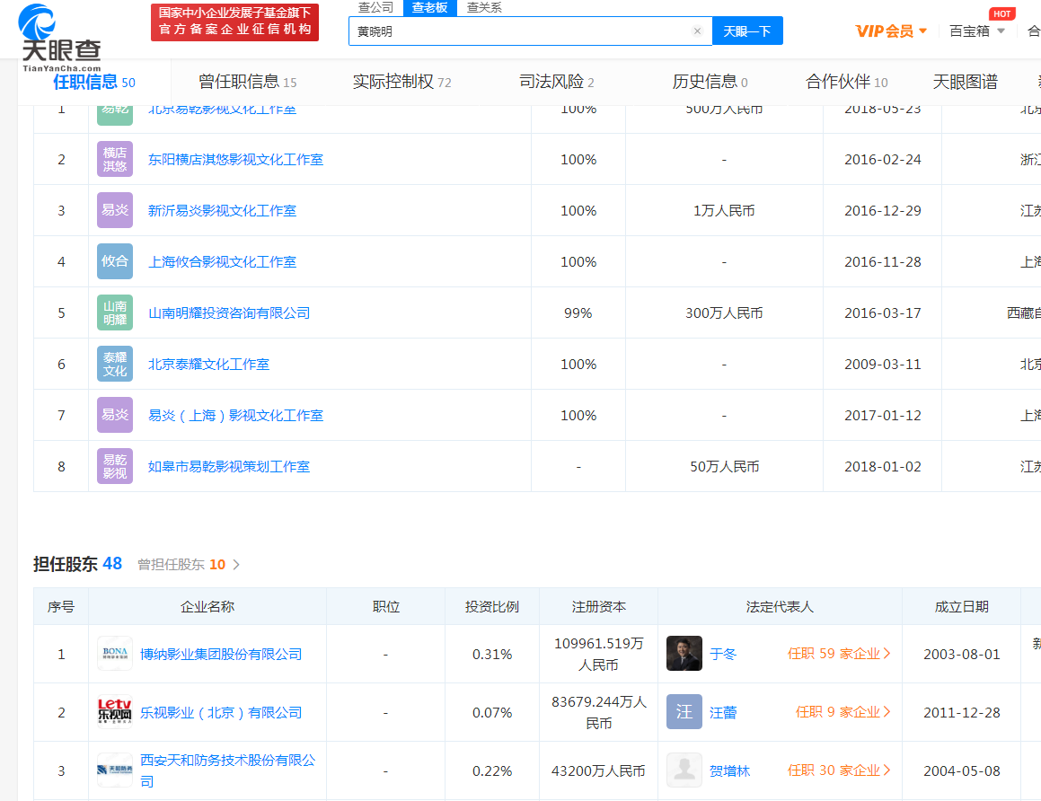Viewport: 1041px width, 801px height.
Task: Open 新沂易炎影视文化工作室 link
Action: click(x=222, y=210)
